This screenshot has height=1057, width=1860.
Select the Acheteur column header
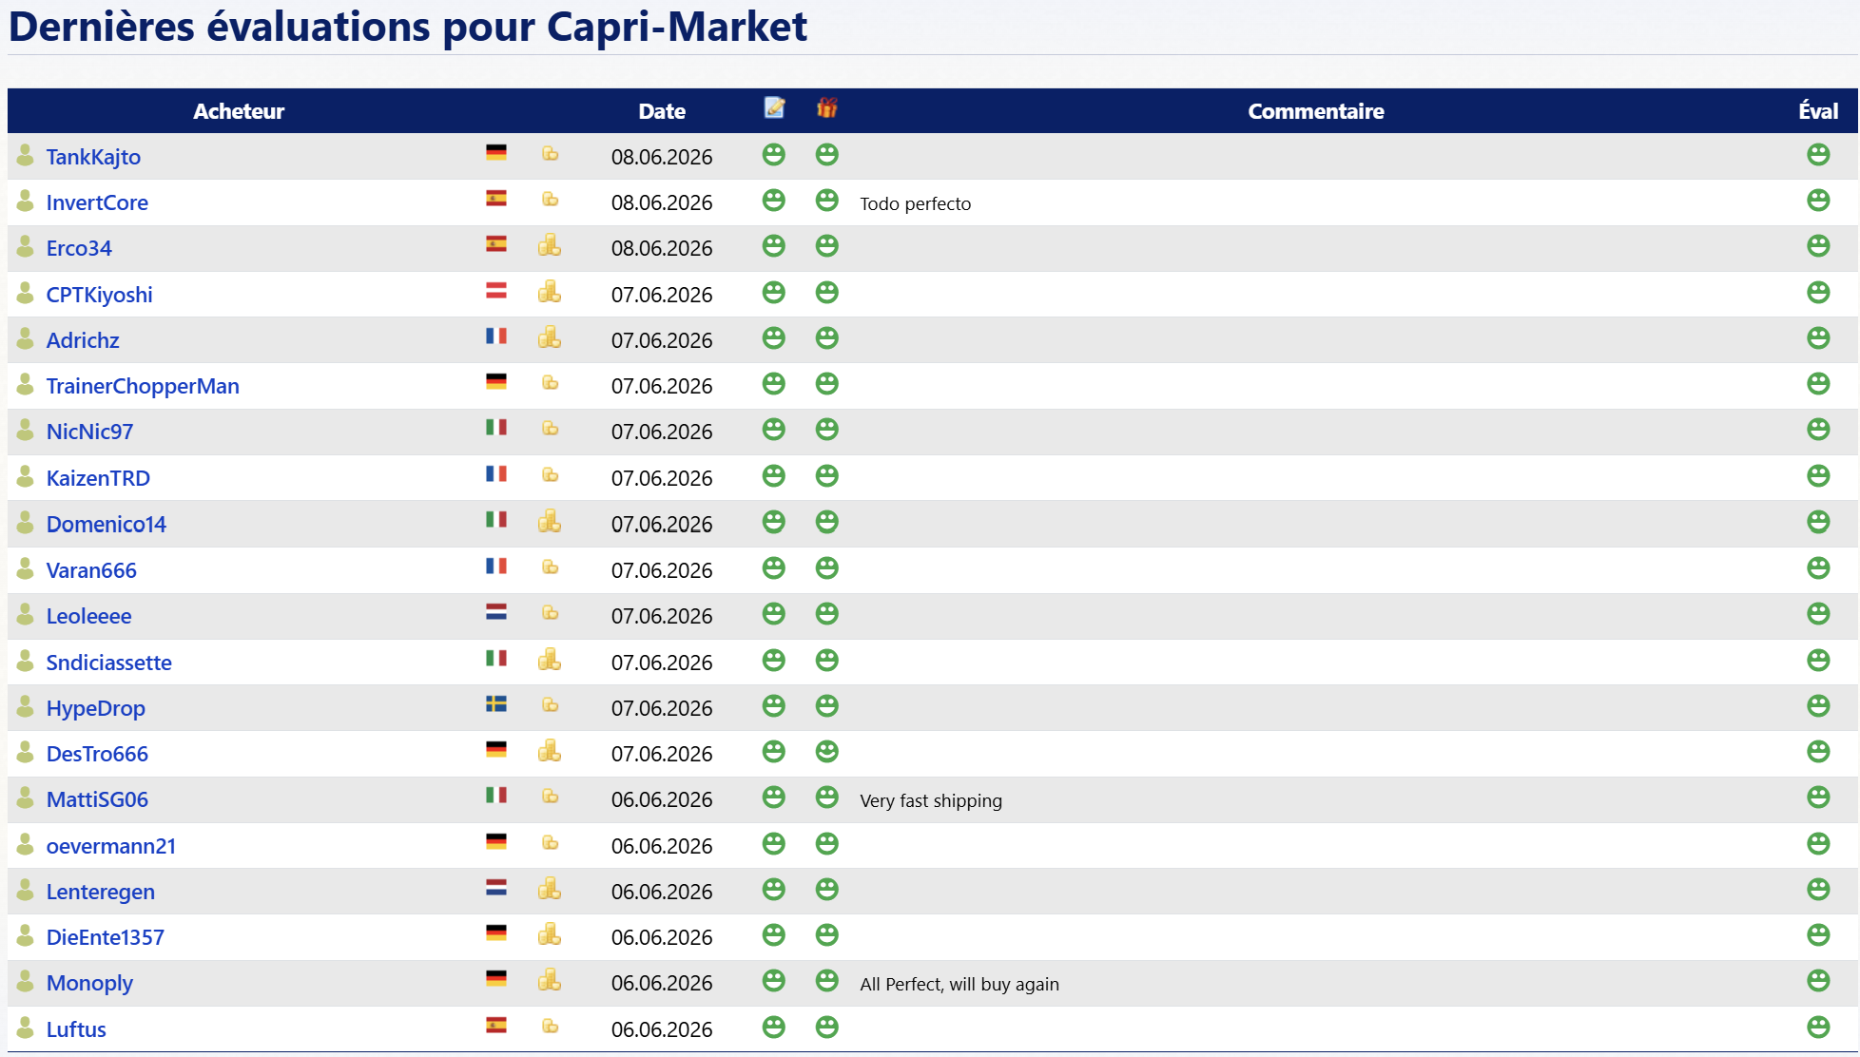(239, 111)
